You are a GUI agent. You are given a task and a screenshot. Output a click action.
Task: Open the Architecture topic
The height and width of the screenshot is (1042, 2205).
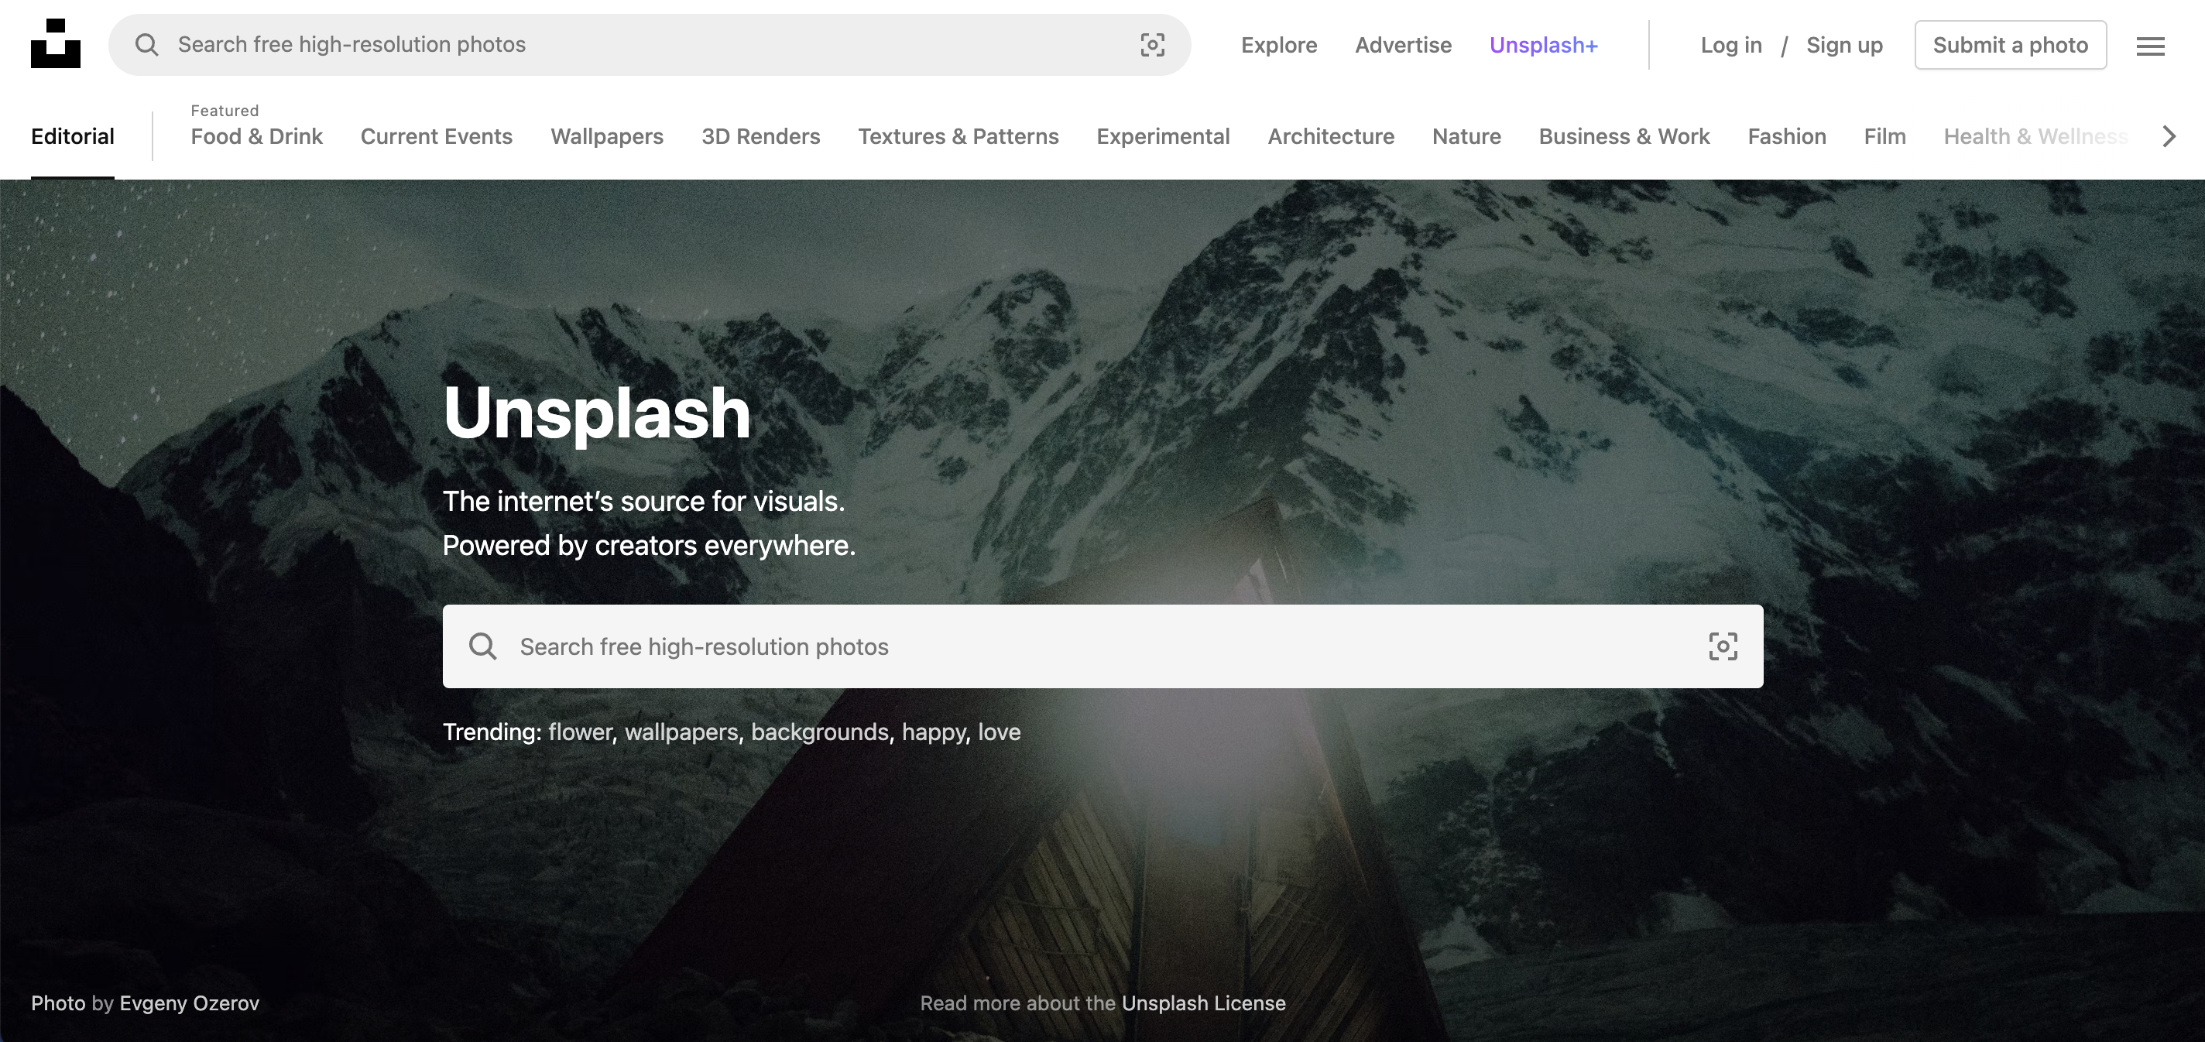[1331, 136]
